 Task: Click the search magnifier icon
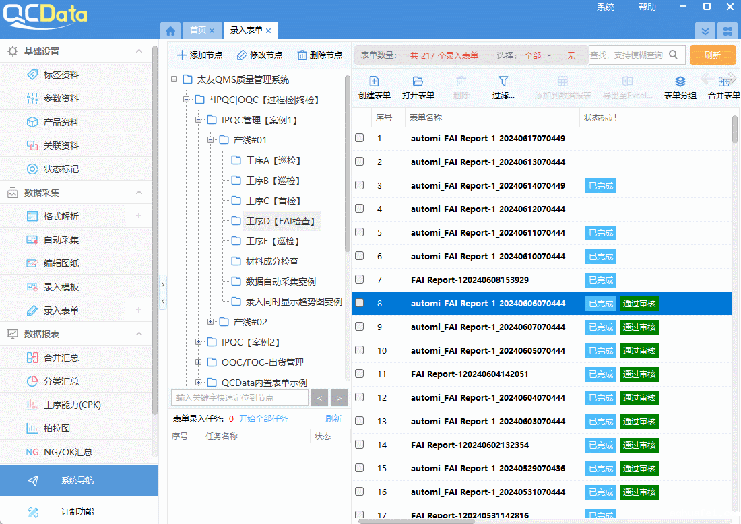coord(674,55)
